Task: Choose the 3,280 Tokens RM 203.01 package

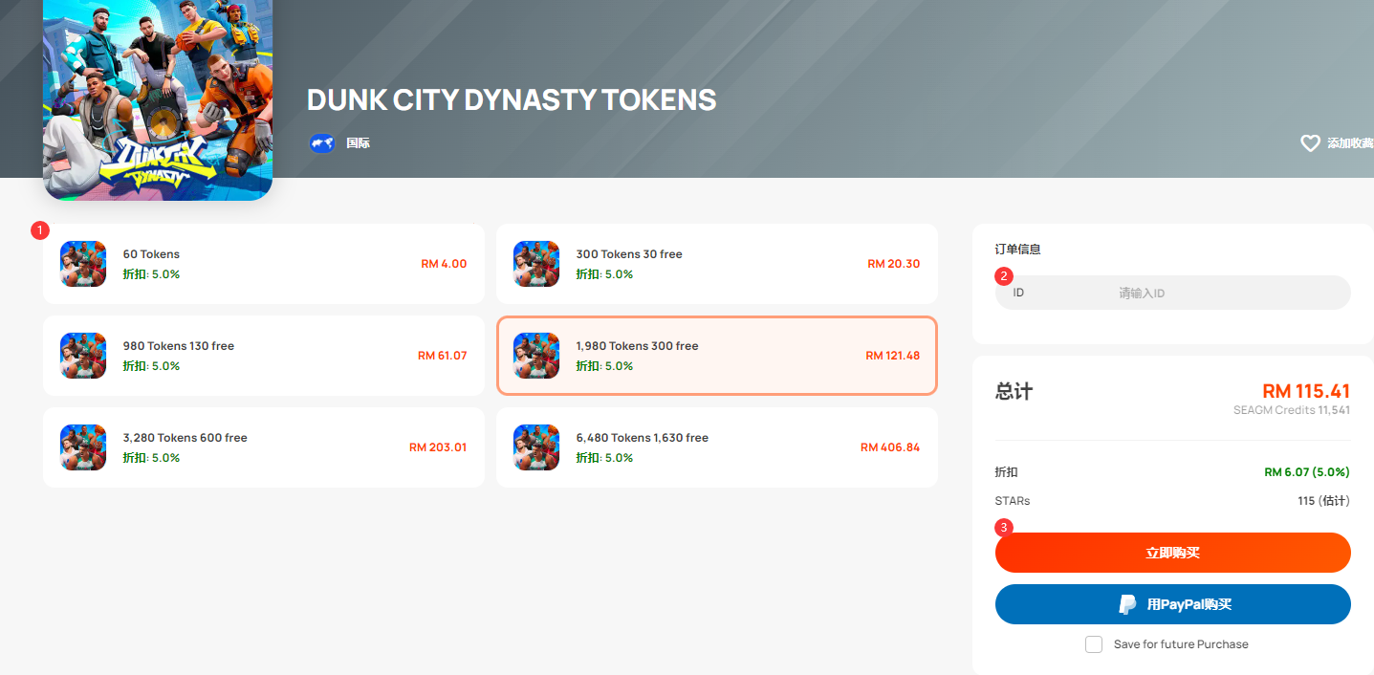Action: coord(264,447)
